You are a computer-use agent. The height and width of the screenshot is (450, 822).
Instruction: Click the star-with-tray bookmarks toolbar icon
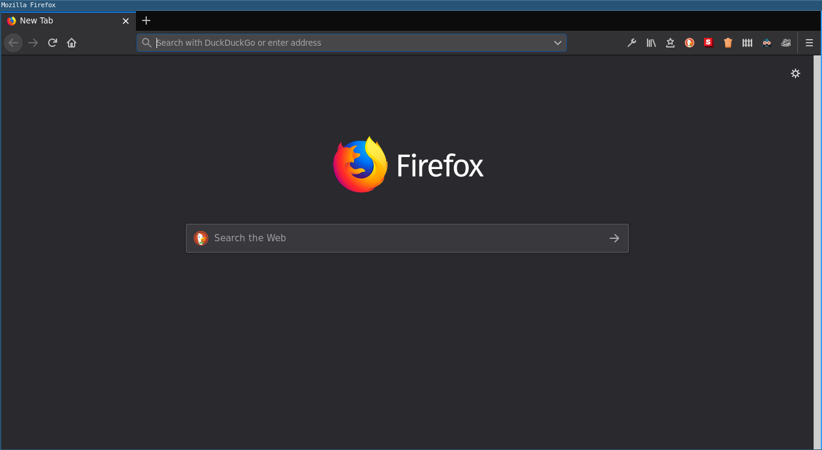pyautogui.click(x=670, y=43)
